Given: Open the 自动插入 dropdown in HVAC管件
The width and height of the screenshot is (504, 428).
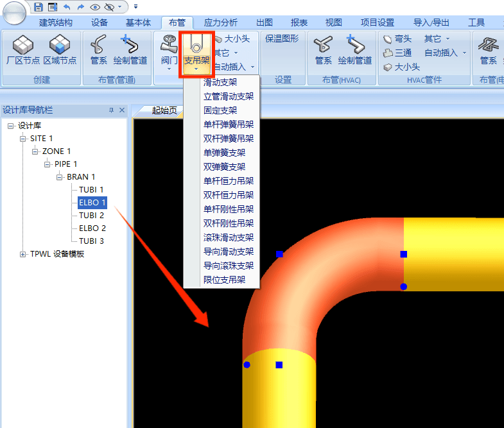Looking at the screenshot, I should click(x=445, y=53).
